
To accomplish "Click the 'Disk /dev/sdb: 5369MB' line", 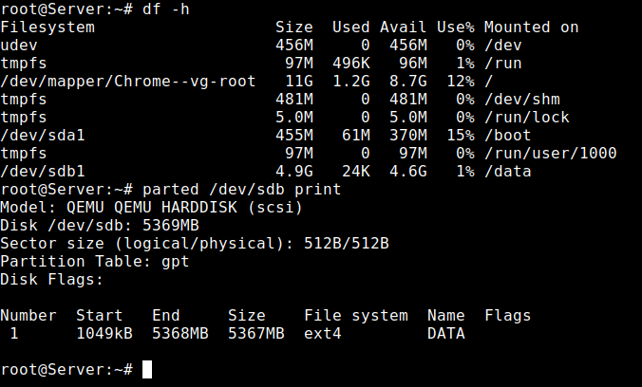I will pos(100,226).
